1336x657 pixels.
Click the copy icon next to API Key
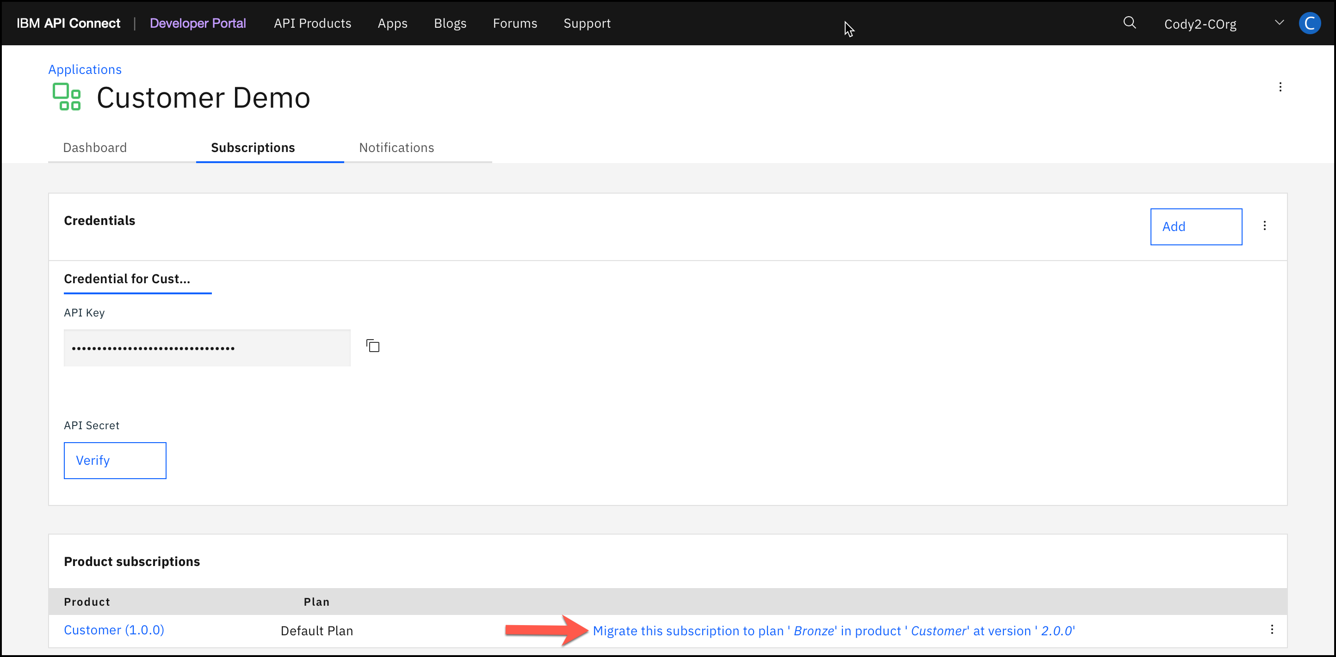click(x=373, y=346)
